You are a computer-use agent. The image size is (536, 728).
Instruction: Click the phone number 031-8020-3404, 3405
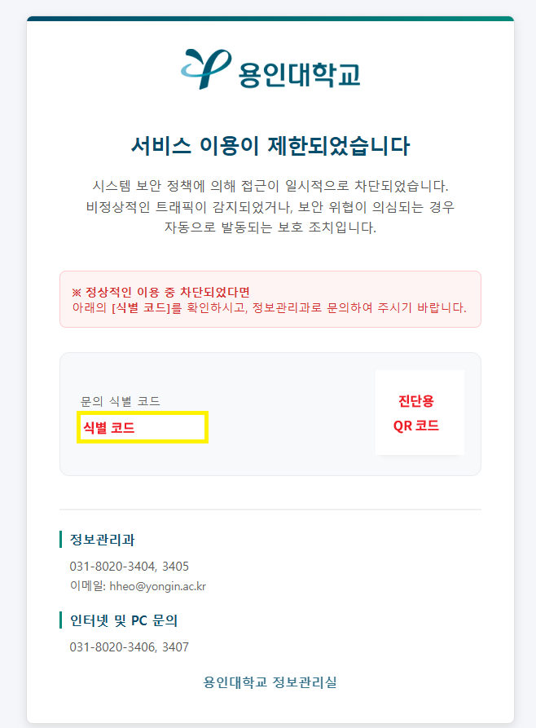click(x=130, y=566)
